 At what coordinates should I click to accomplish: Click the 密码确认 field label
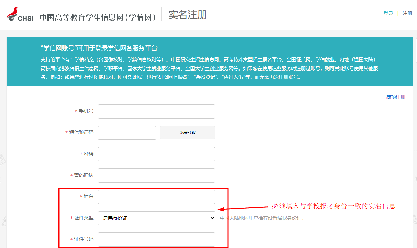coord(84,175)
